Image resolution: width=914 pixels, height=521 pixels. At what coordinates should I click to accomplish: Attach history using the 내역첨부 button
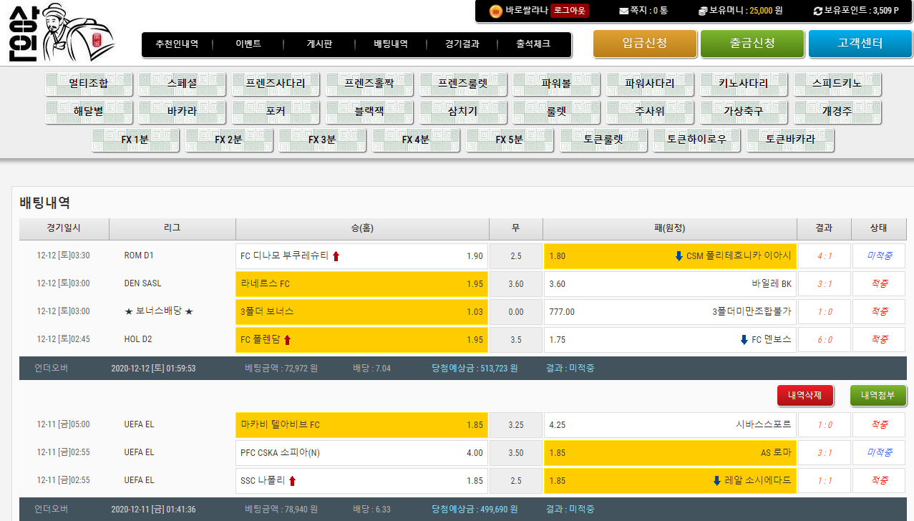pyautogui.click(x=877, y=395)
